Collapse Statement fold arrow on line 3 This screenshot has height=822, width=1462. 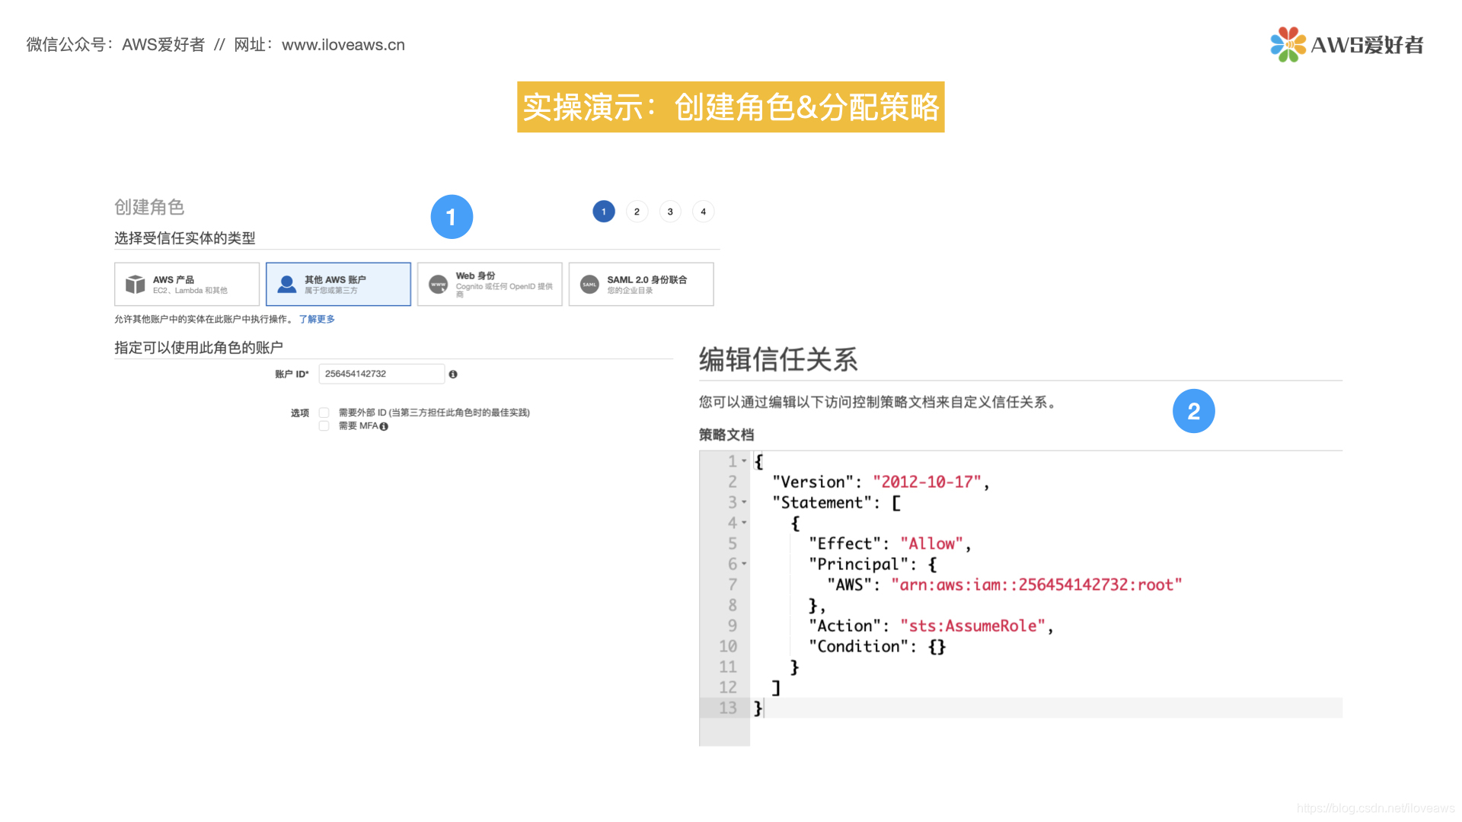point(744,502)
